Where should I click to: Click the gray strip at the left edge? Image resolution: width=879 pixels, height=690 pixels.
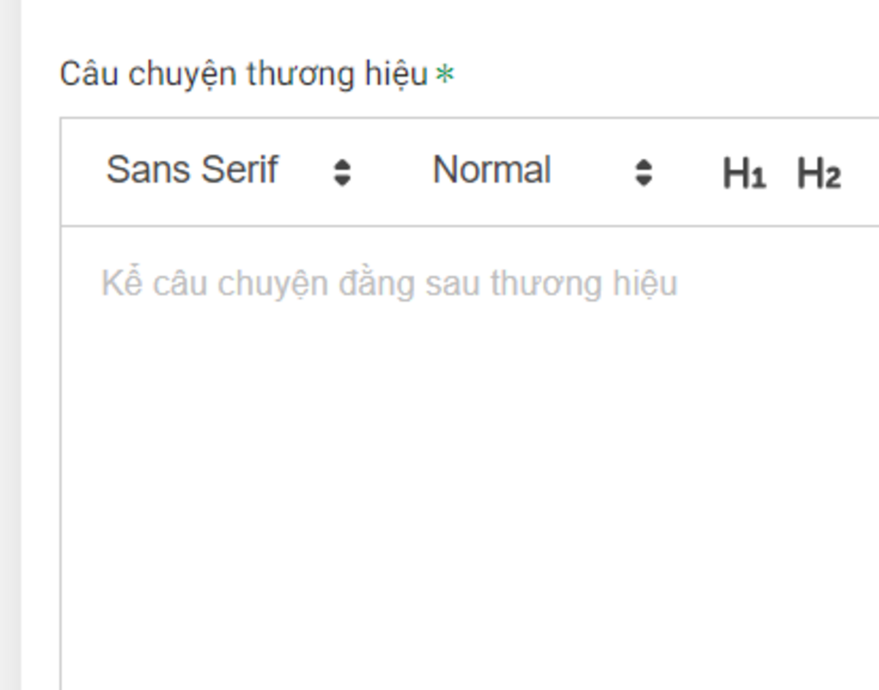point(10,344)
